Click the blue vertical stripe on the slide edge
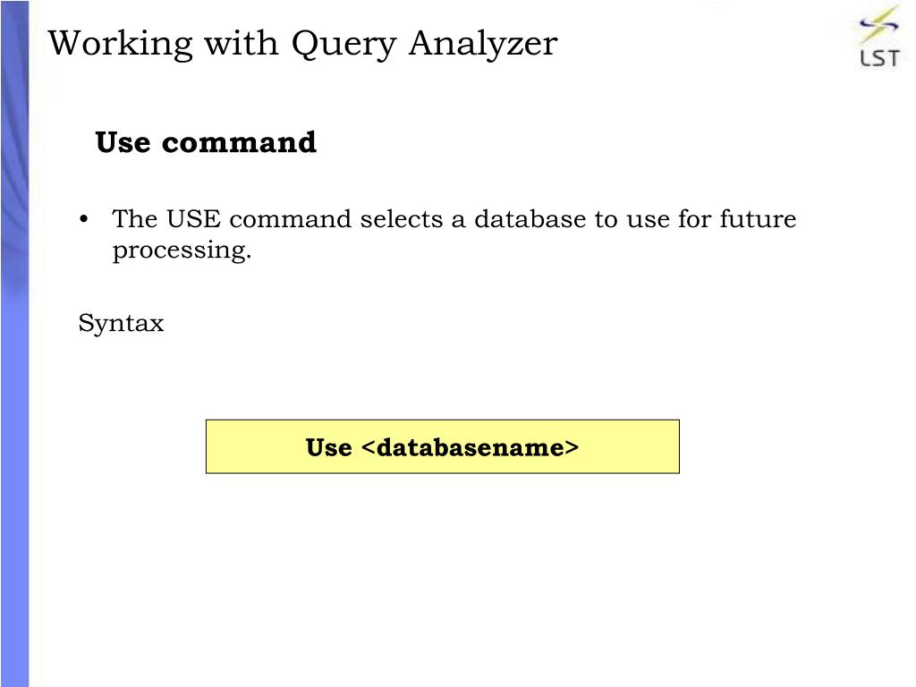916x687 pixels. click(14, 343)
